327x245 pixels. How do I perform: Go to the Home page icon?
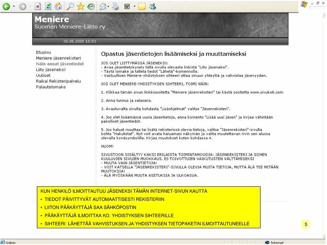coord(58,6)
